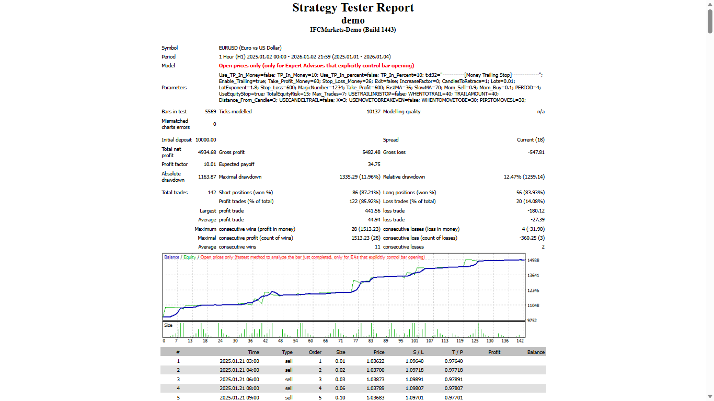
Task: Click Modelling quality value "n/a"
Action: click(540, 112)
